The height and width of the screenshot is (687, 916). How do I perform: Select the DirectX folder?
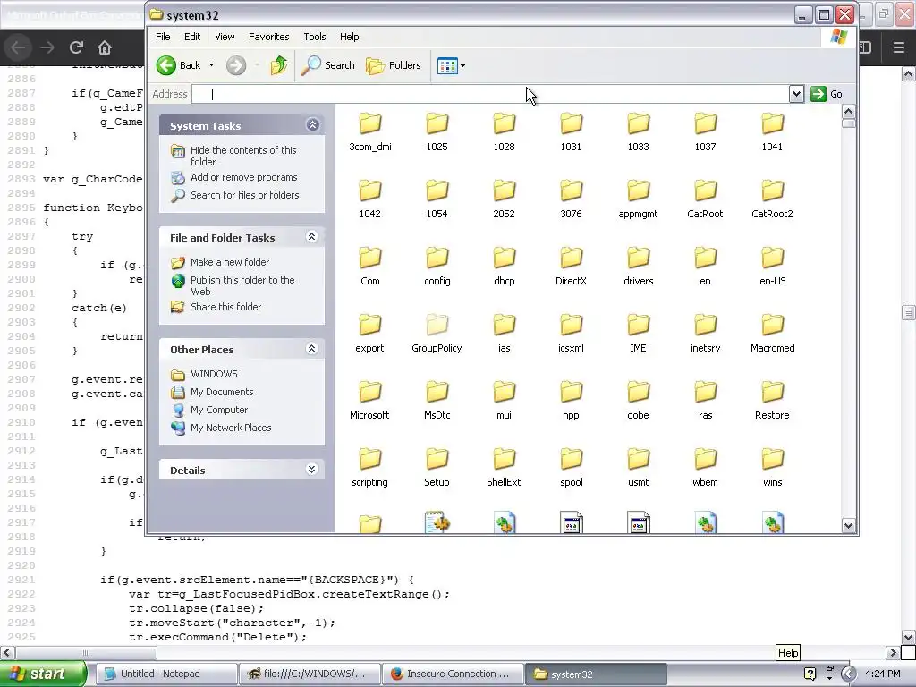[571, 267]
